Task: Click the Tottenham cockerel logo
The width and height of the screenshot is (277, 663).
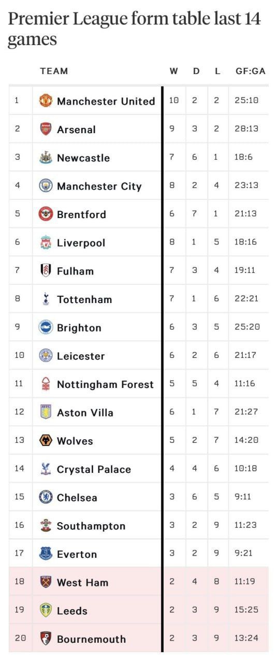Action: [46, 299]
